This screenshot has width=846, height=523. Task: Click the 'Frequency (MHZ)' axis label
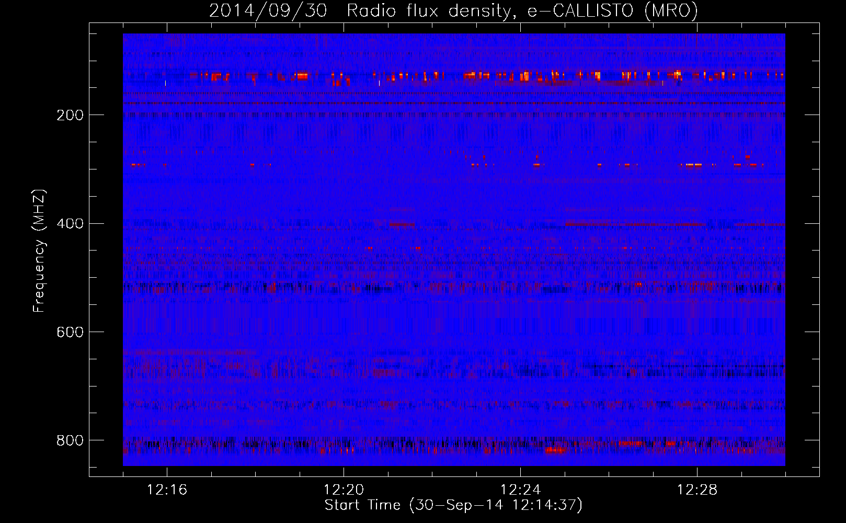point(39,251)
